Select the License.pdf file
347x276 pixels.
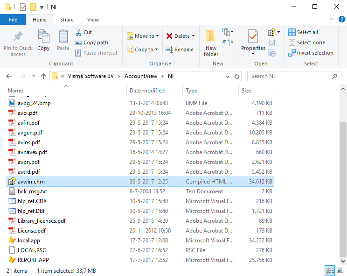[x=140, y=231]
